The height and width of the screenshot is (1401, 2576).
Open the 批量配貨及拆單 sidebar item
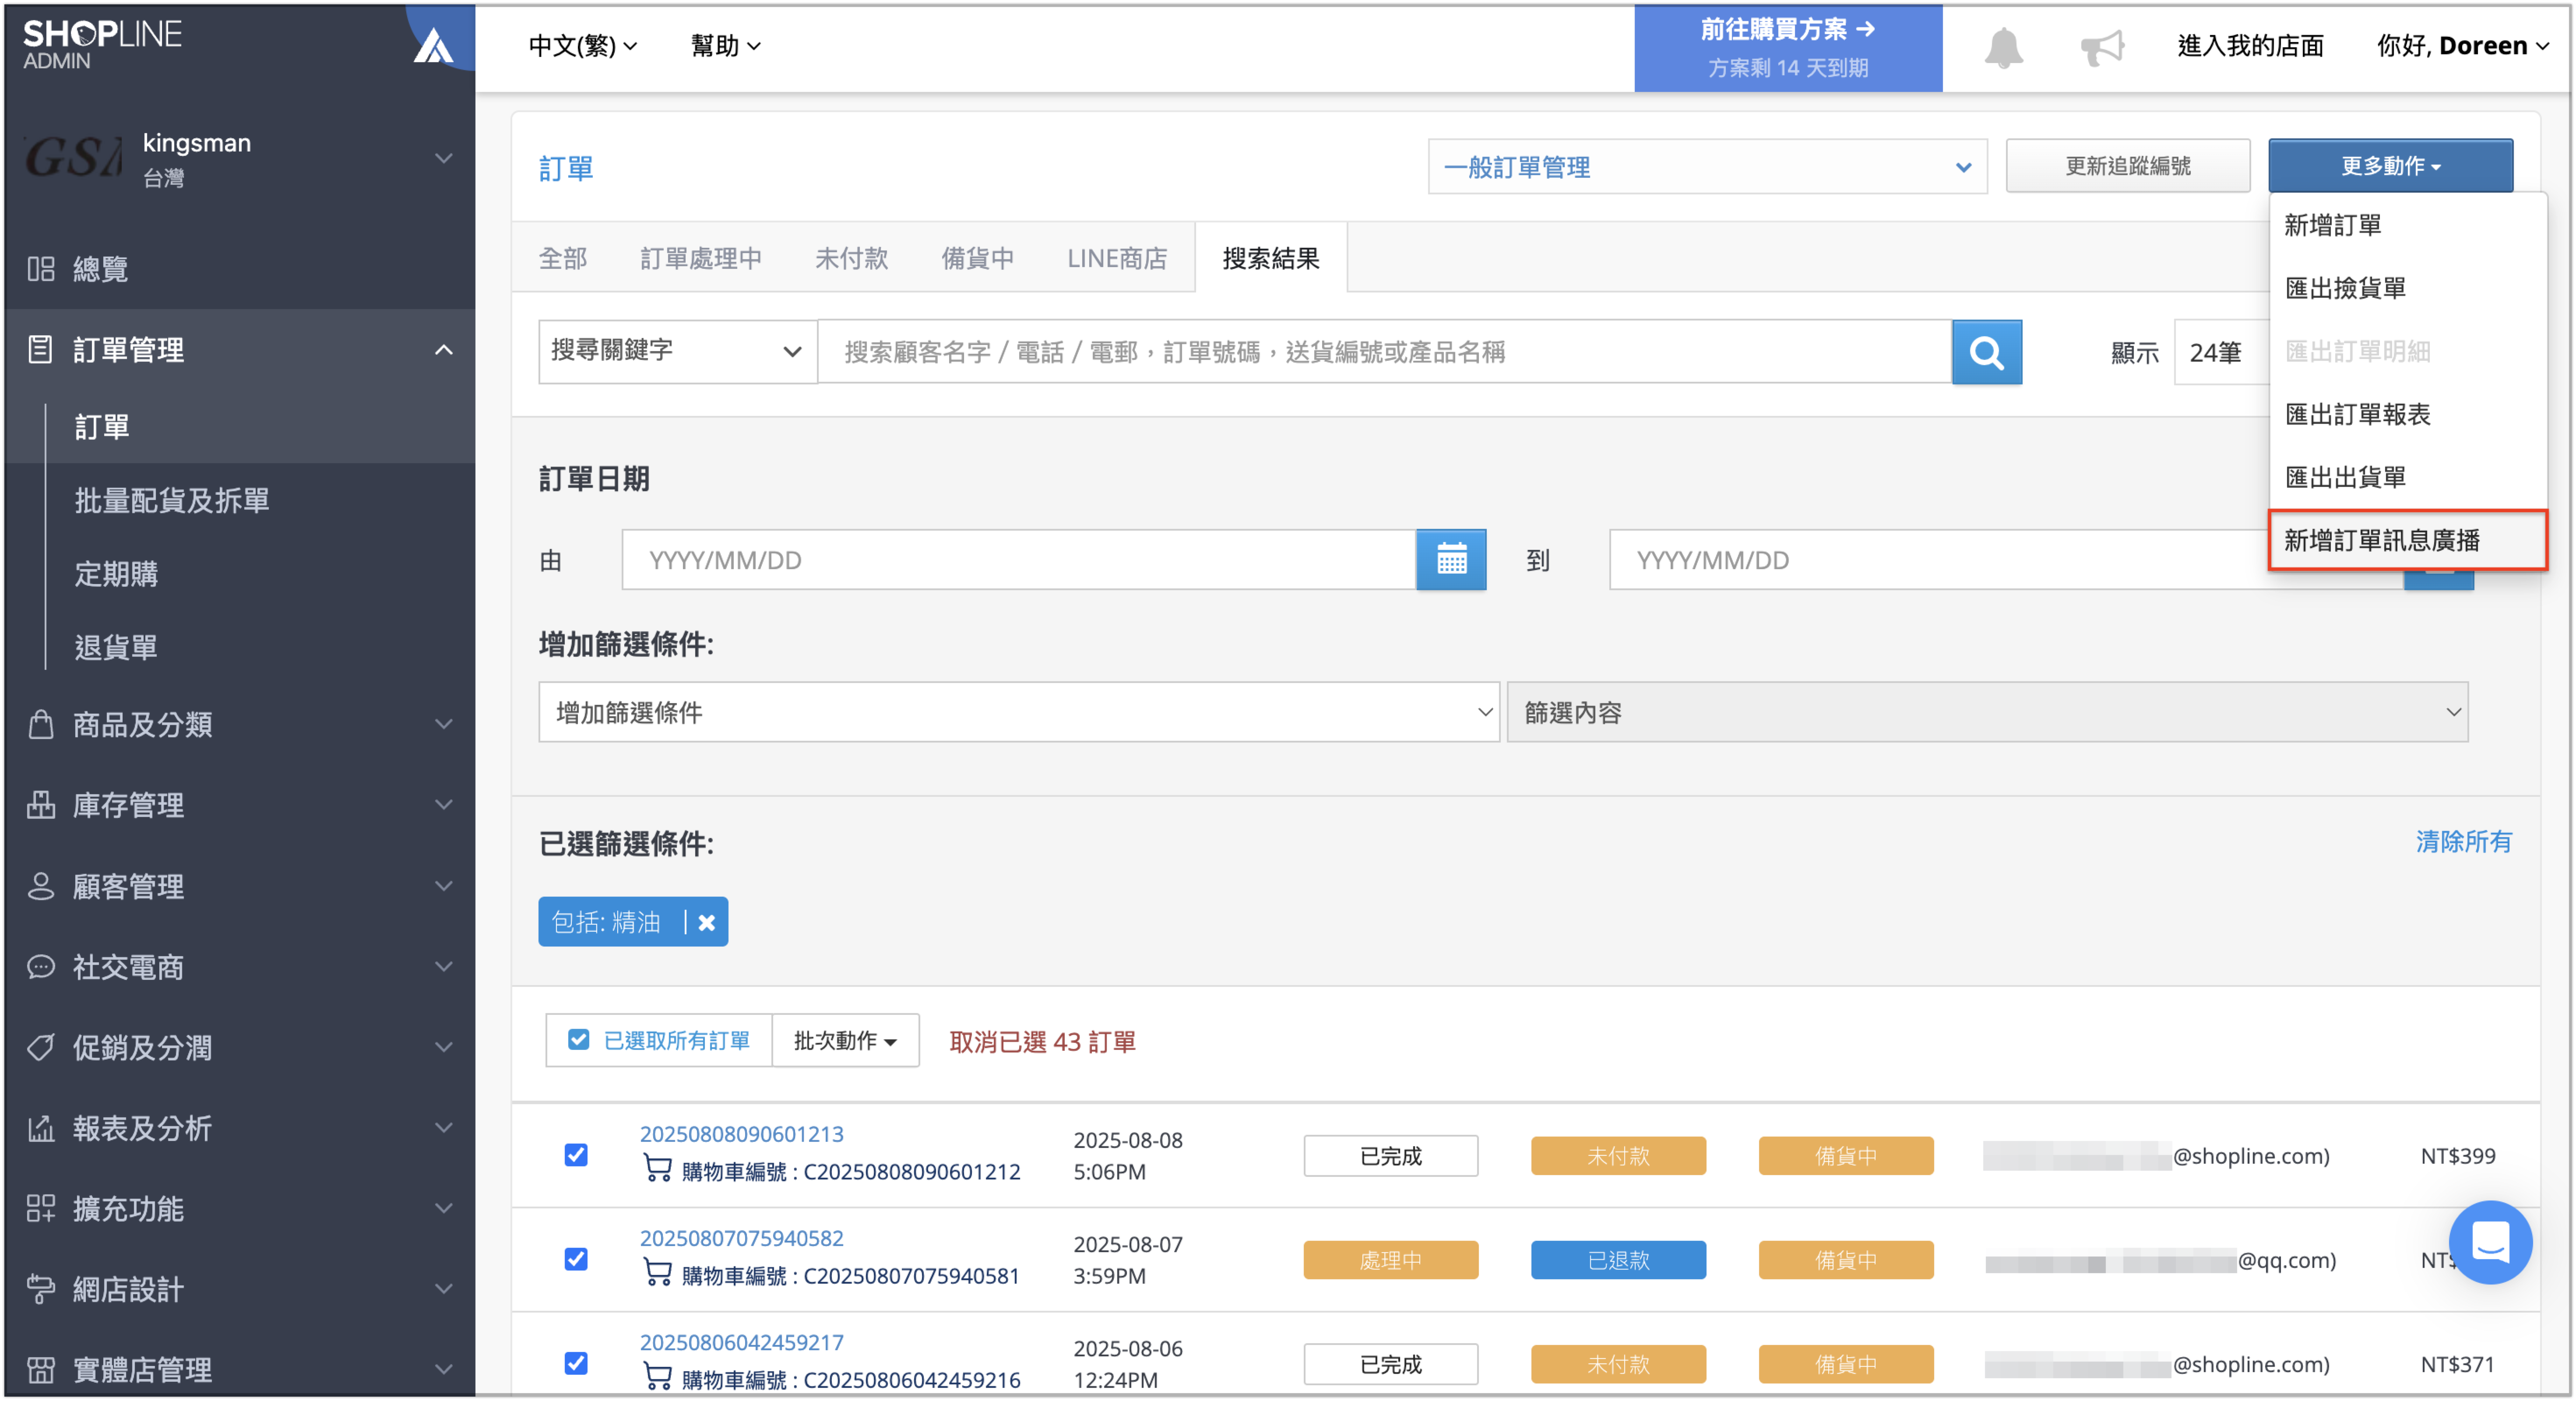coord(172,500)
